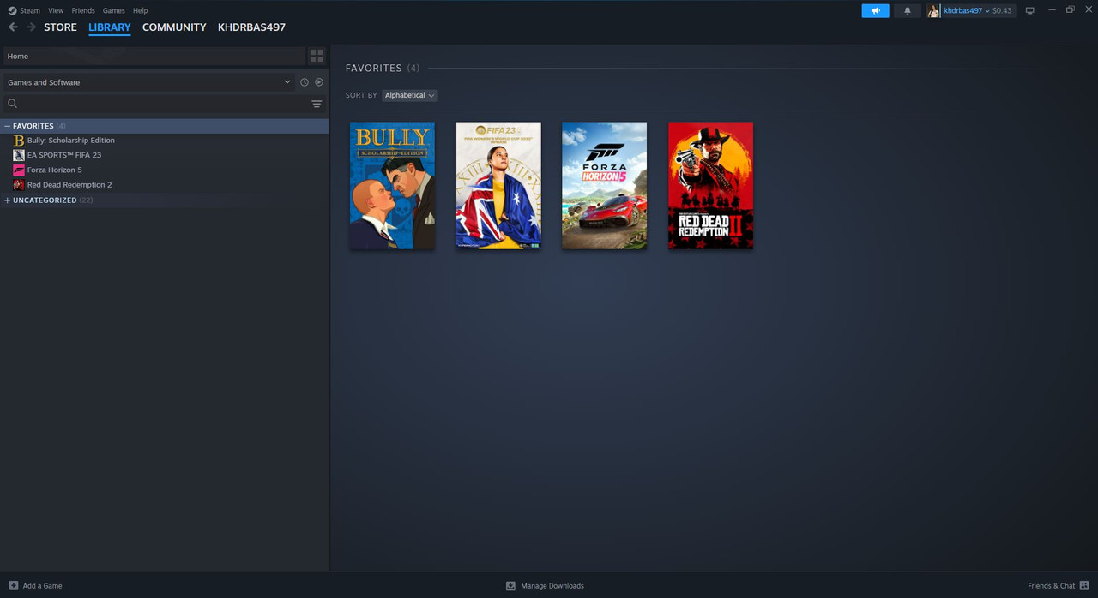The width and height of the screenshot is (1098, 598).
Task: Click the $0.43 wallet balance
Action: click(x=1002, y=10)
